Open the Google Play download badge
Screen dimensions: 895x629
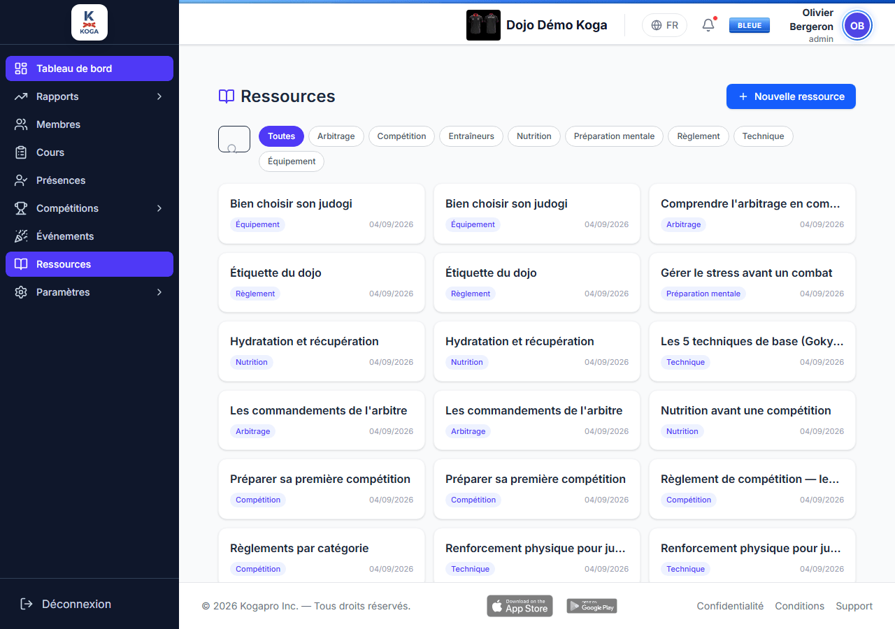(x=592, y=606)
